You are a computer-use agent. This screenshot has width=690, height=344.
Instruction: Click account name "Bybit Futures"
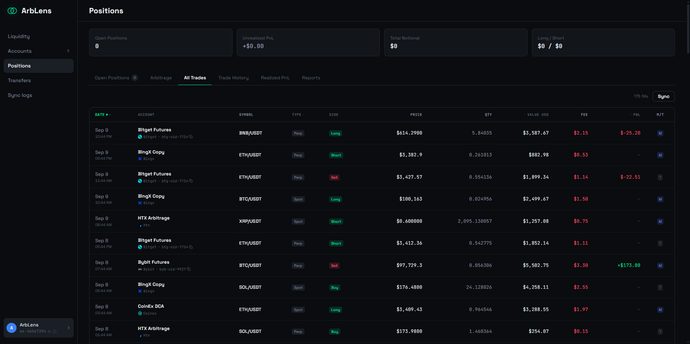point(153,262)
